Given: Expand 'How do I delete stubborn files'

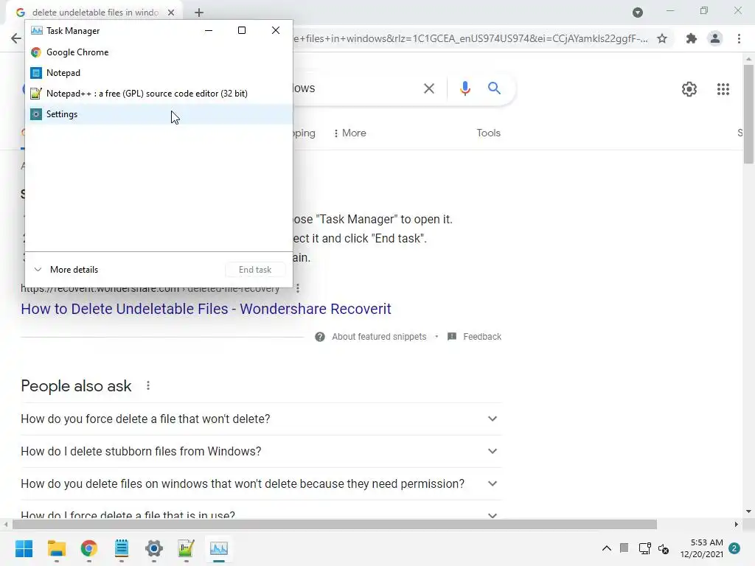Looking at the screenshot, I should pyautogui.click(x=261, y=451).
